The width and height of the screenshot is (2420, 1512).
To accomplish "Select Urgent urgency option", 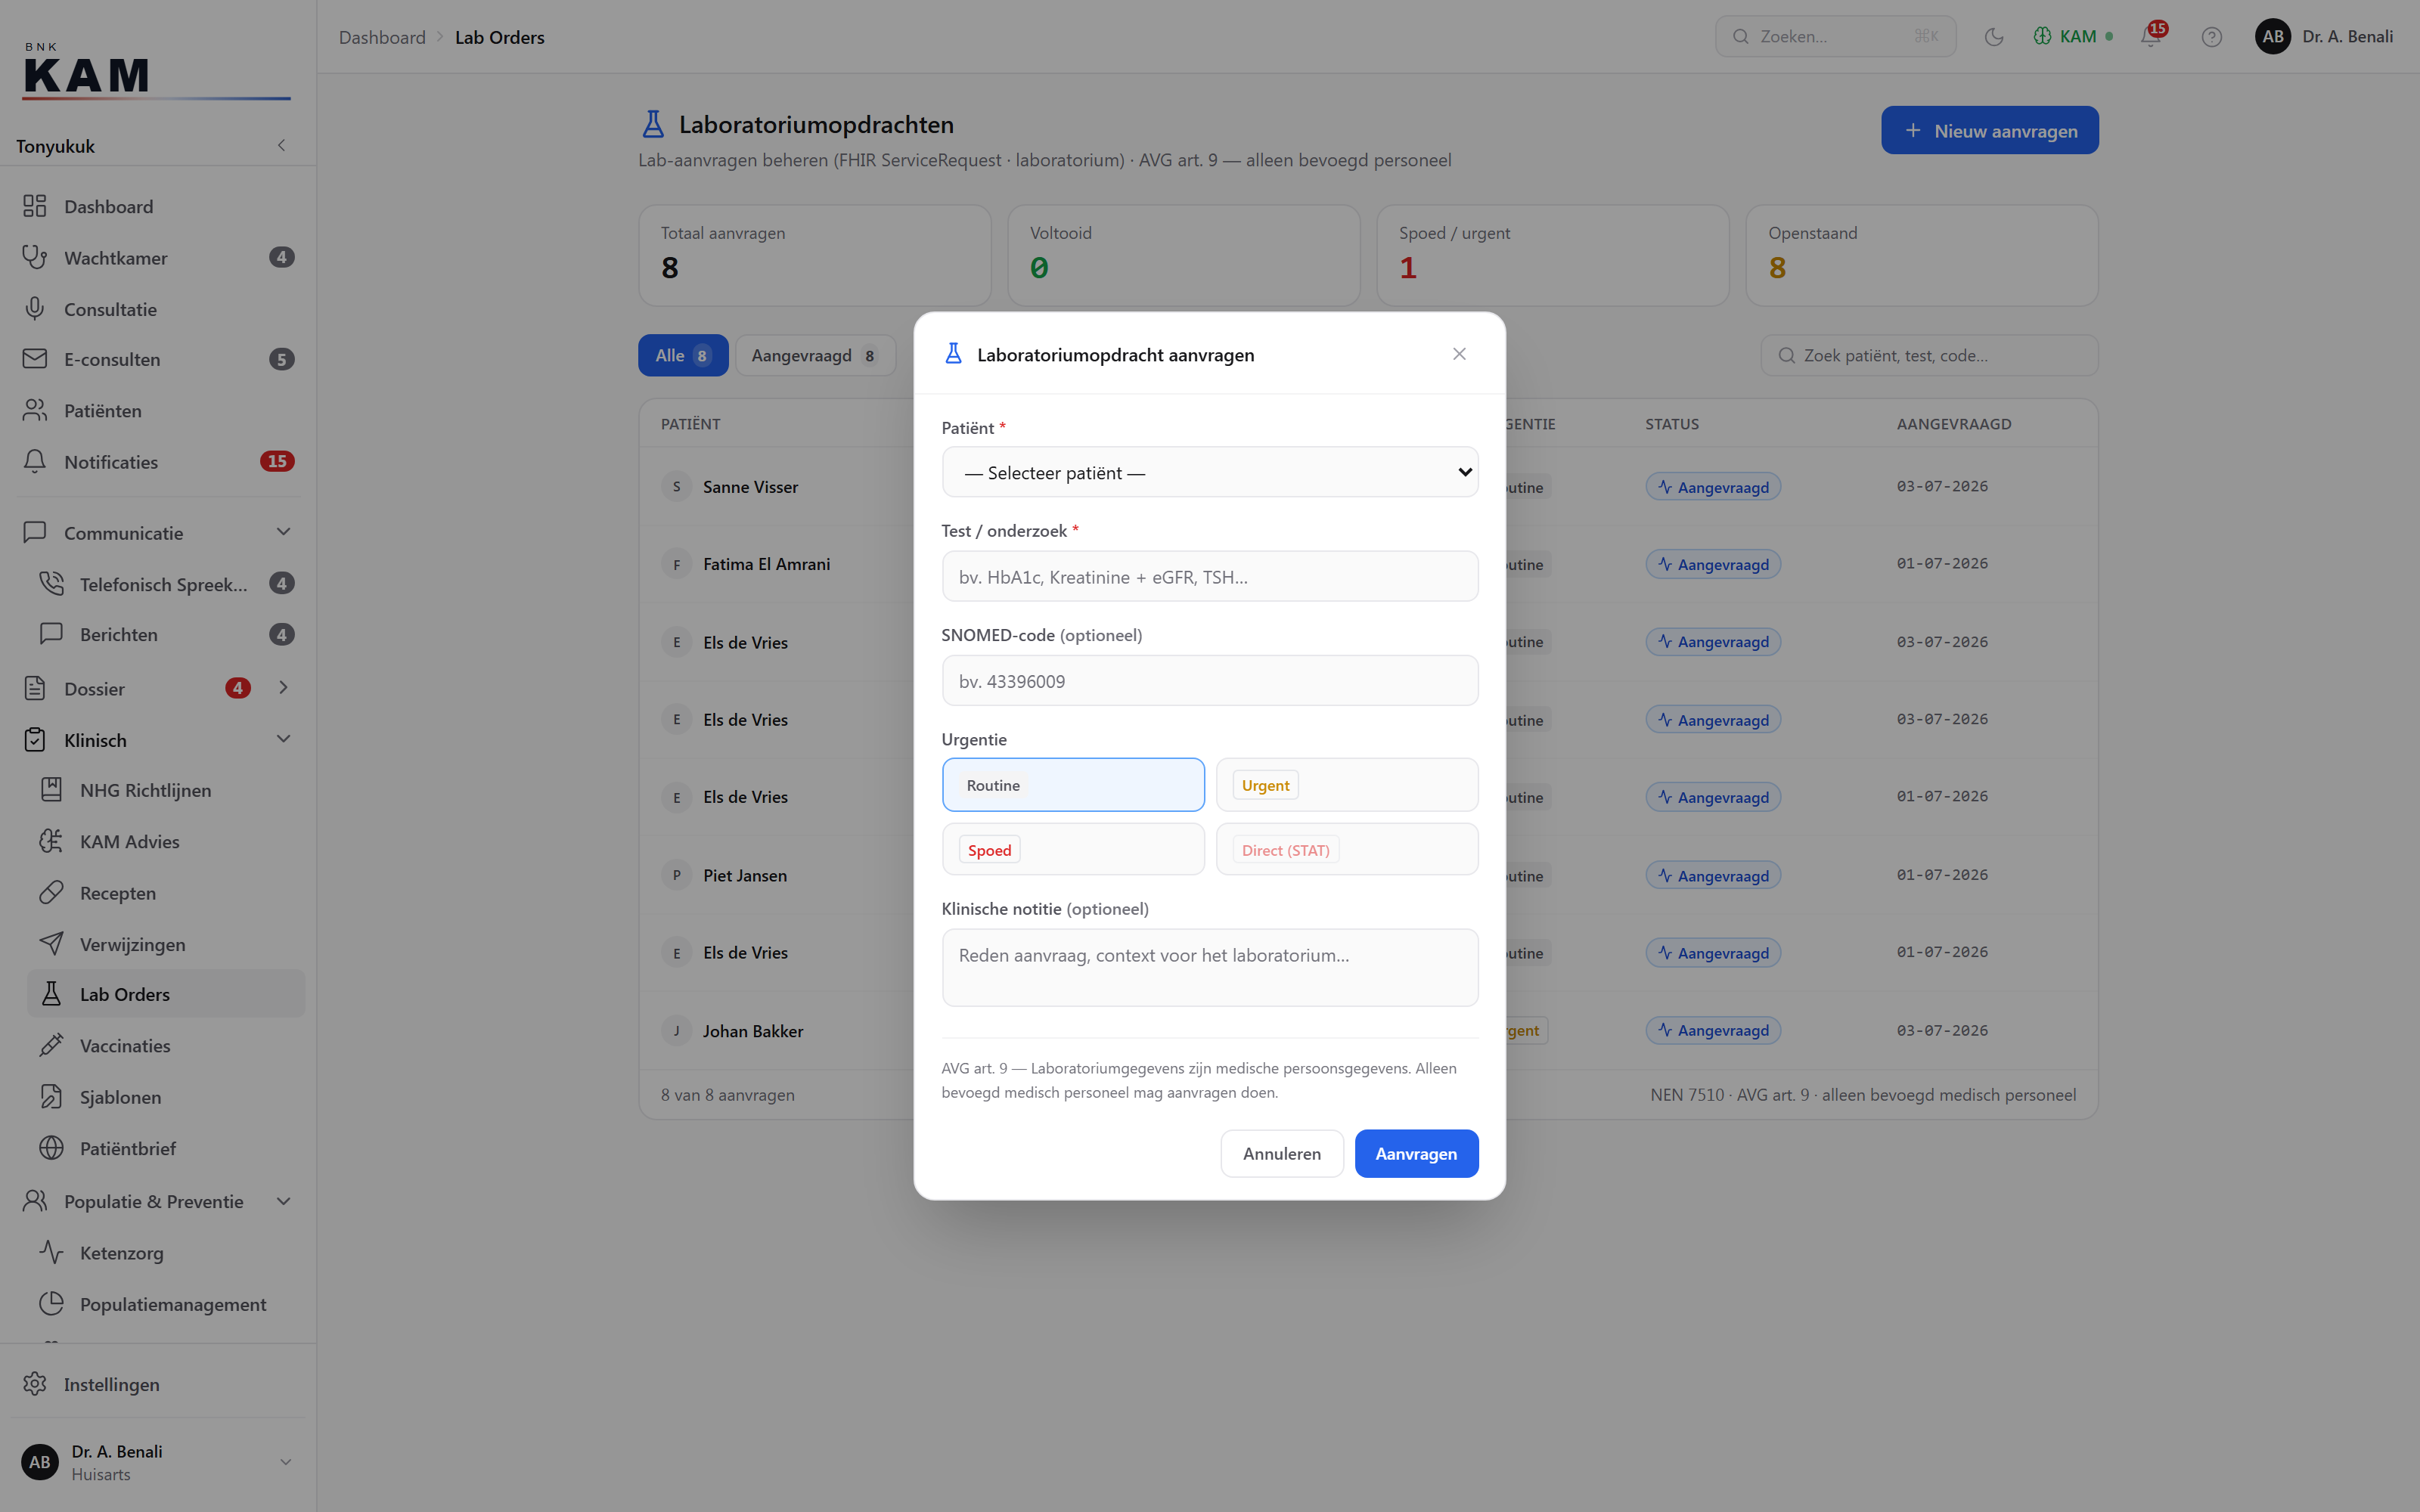I will pyautogui.click(x=1347, y=785).
